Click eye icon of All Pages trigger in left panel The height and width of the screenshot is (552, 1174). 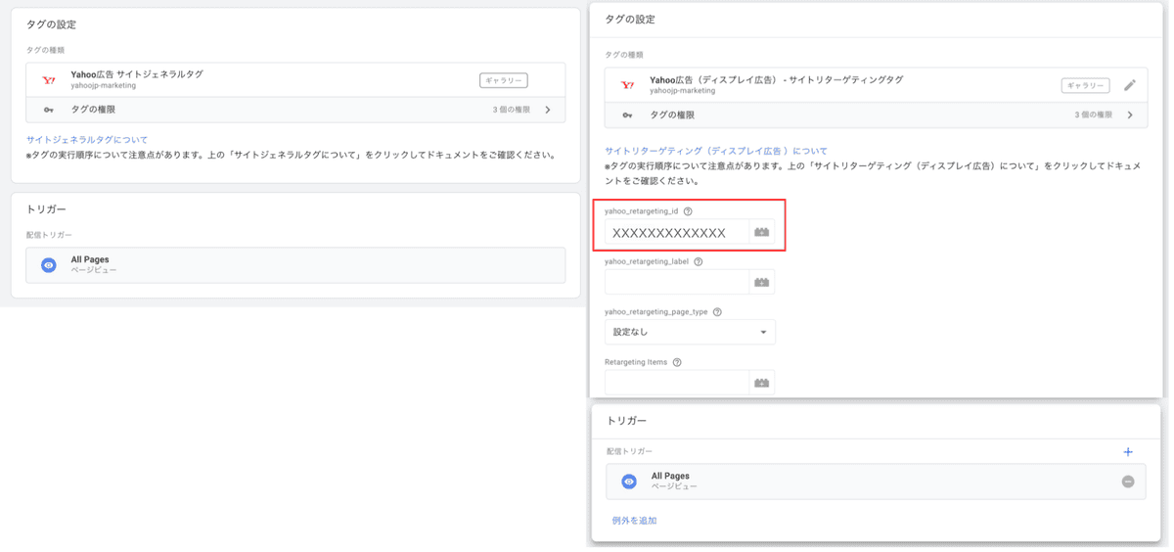(49, 265)
